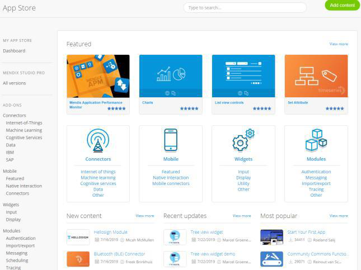The height and width of the screenshot is (270, 361).
Task: Open the Bluetooth (BLE) Connector title link
Action: [x=119, y=254]
